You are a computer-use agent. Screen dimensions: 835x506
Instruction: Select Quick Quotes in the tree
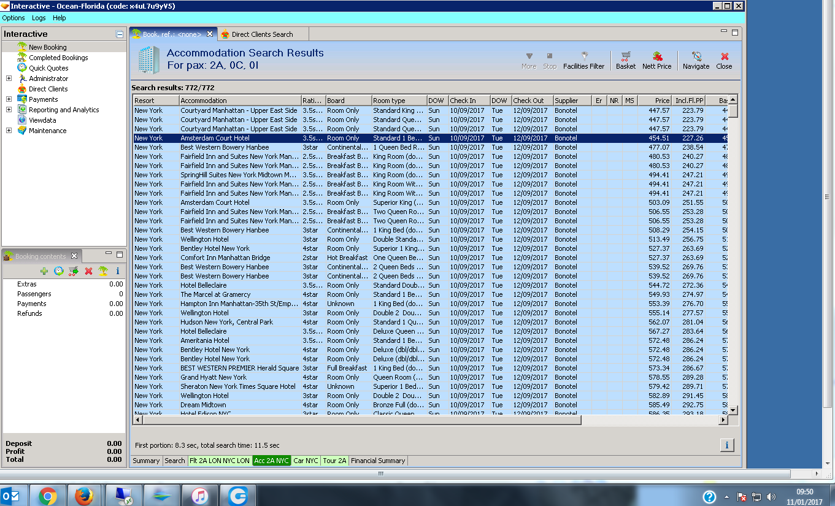[x=48, y=68]
